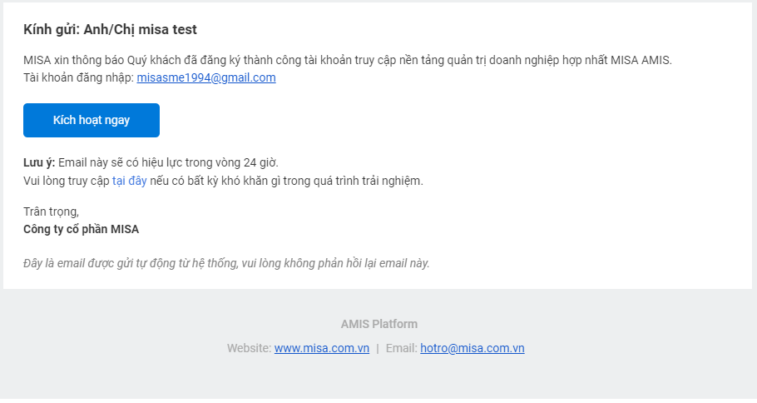Viewport: 757px width, 403px height.
Task: Click the Vui lòng truy cập text
Action: point(67,181)
